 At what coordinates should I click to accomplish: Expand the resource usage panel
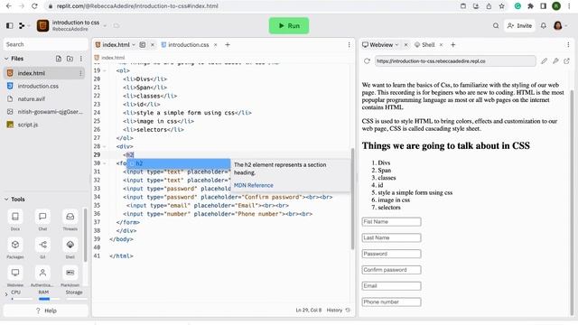tap(6, 294)
